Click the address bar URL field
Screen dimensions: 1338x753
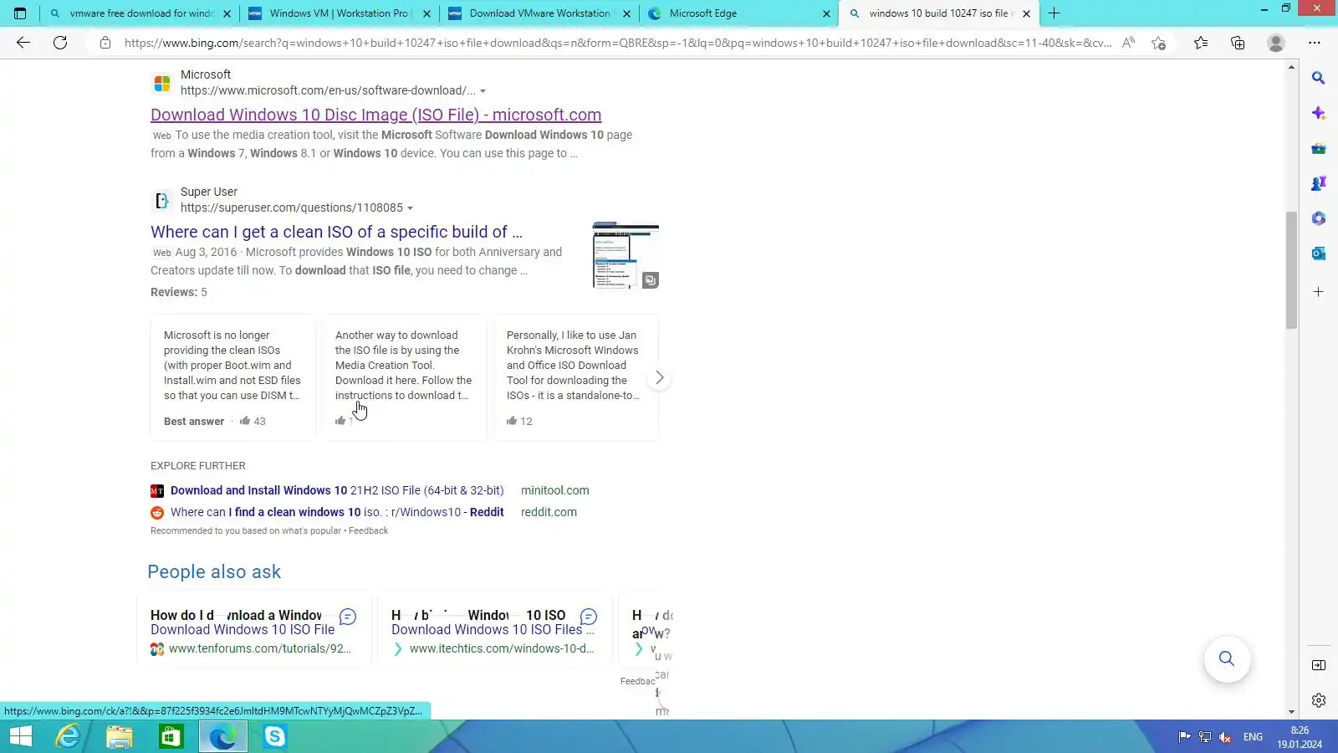pyautogui.click(x=618, y=43)
